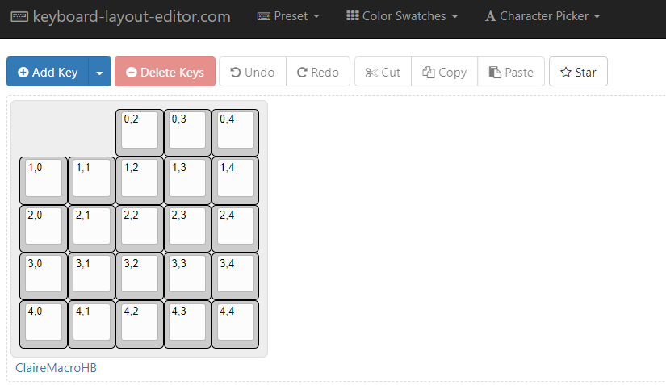
Task: Select the key labeled 3,0
Action: click(44, 277)
